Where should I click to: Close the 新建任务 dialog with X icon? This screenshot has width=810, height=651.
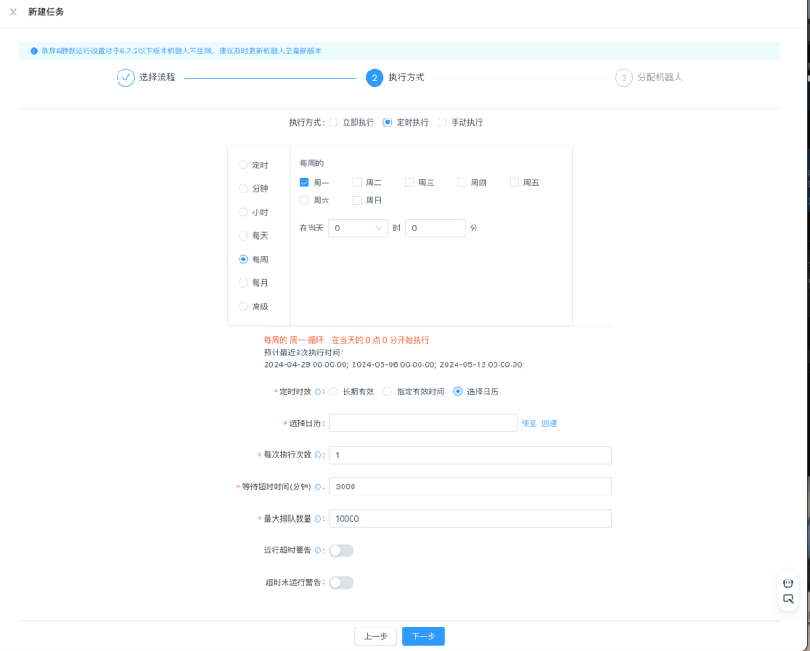click(13, 12)
